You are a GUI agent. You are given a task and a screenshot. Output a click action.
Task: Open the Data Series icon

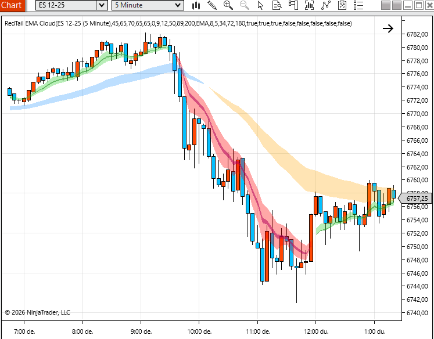(x=309, y=5)
